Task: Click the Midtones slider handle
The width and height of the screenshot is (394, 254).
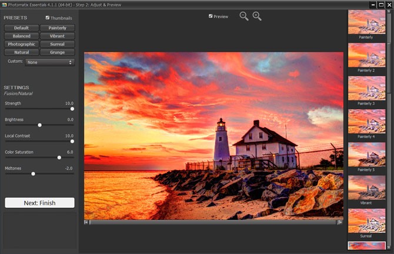Action: (x=33, y=174)
